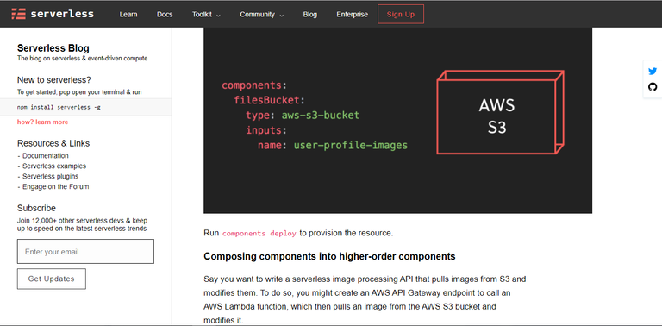This screenshot has height=326, width=662.
Task: Open the Docs menu item
Action: (x=165, y=15)
